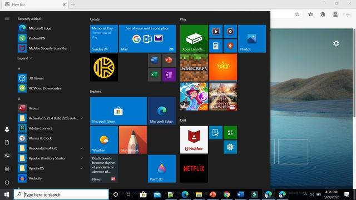Open the green Dell tile
Image resolution: width=356 pixels, height=200 pixels.
(230, 133)
